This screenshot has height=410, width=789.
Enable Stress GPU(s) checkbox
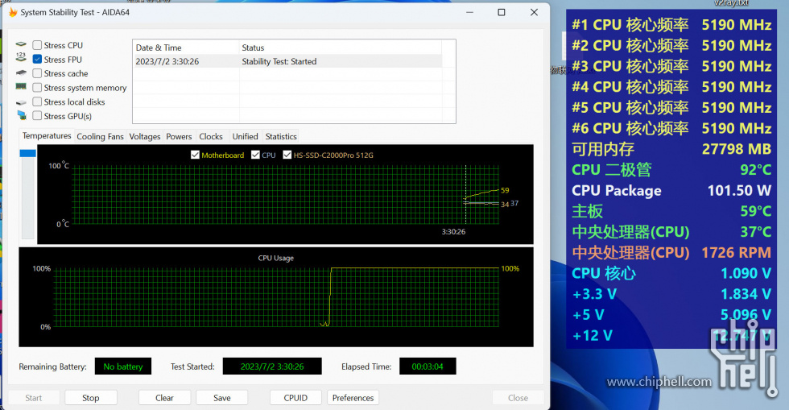(37, 116)
